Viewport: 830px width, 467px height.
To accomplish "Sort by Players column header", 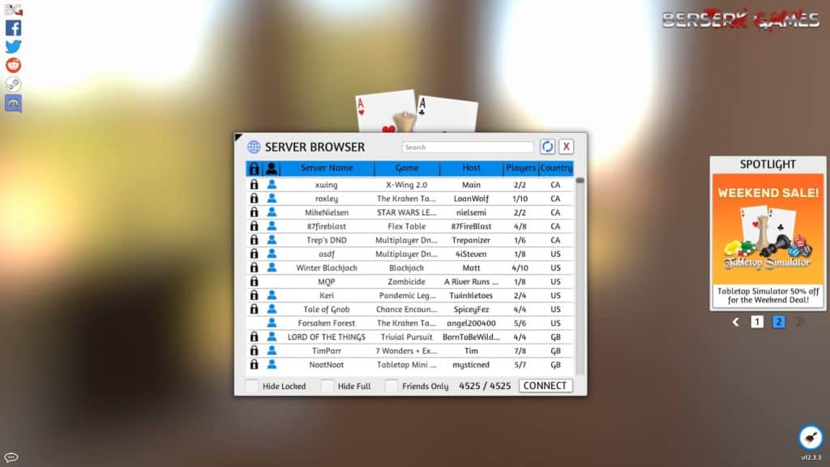I will point(520,169).
